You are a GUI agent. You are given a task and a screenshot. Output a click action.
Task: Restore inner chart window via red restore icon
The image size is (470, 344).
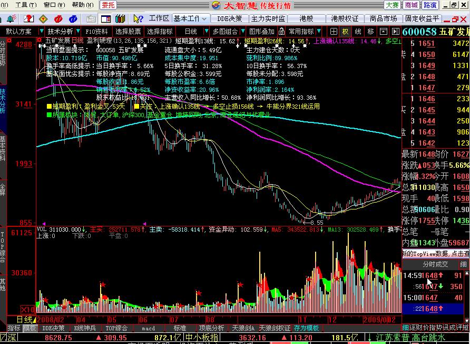[x=455, y=19]
